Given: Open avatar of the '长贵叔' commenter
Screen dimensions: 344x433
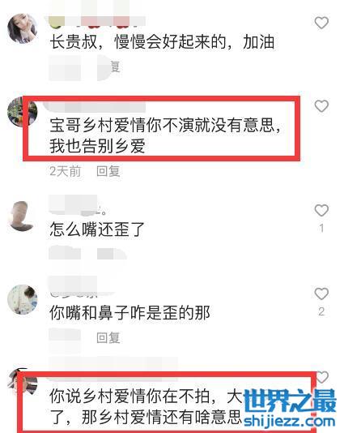Looking at the screenshot, I should [22, 28].
